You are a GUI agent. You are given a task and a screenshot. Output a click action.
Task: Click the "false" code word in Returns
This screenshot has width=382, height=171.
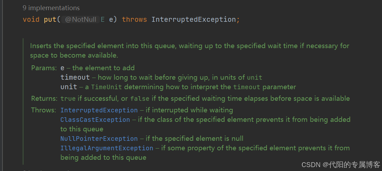[140, 99]
